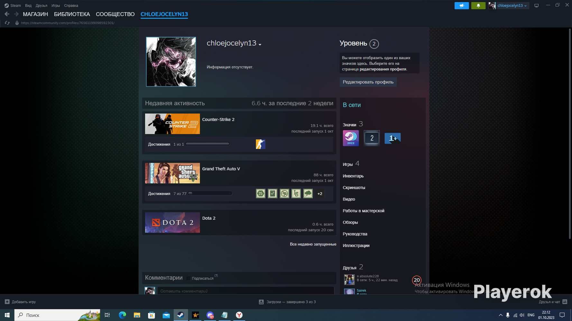Image resolution: width=572 pixels, height=321 pixels.
Task: Open the Иллюстрации link
Action: click(356, 245)
